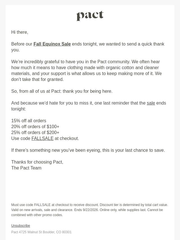Unsubscribe from Pact emails
The image size is (180, 240).
21,226
